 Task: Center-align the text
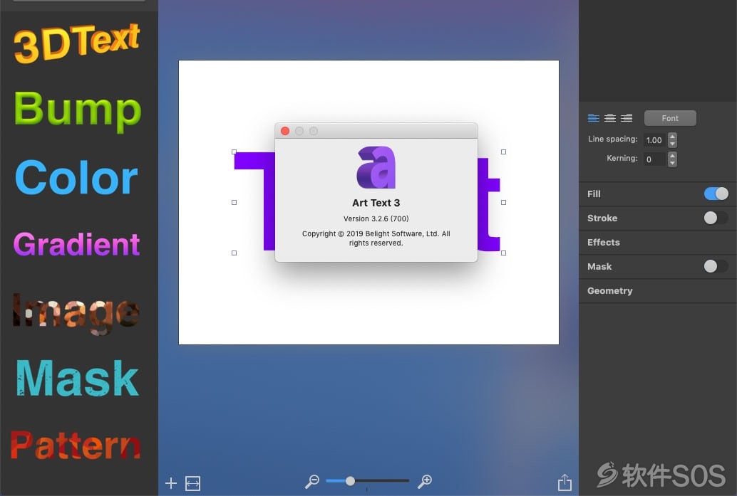pos(610,118)
